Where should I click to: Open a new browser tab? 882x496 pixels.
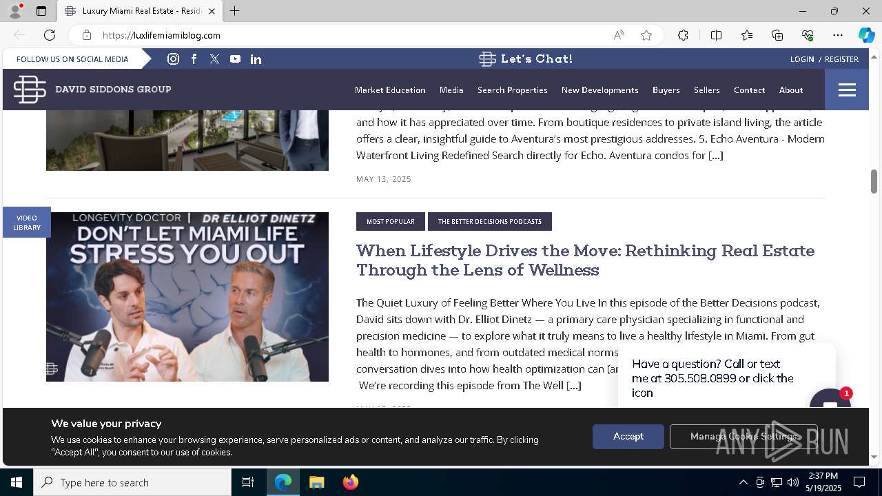click(234, 11)
